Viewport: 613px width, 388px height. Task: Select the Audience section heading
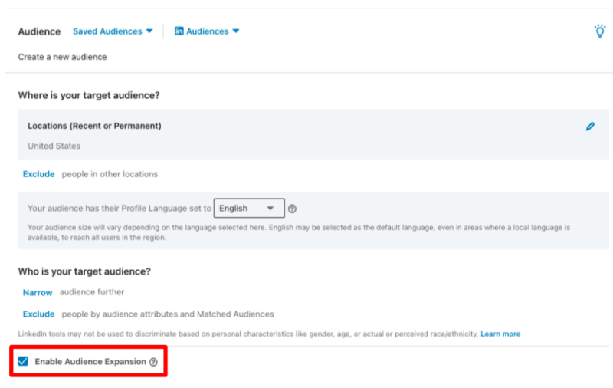click(39, 31)
